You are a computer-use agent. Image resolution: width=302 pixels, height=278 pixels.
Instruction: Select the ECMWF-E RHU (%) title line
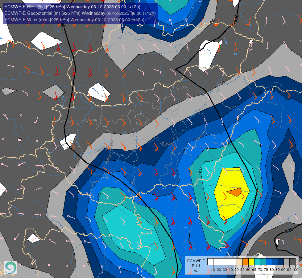(x=72, y=7)
